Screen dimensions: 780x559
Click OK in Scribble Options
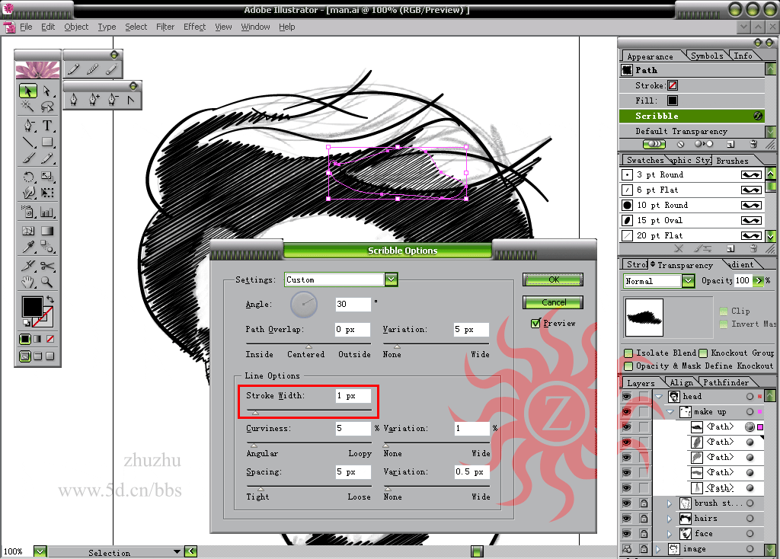553,279
